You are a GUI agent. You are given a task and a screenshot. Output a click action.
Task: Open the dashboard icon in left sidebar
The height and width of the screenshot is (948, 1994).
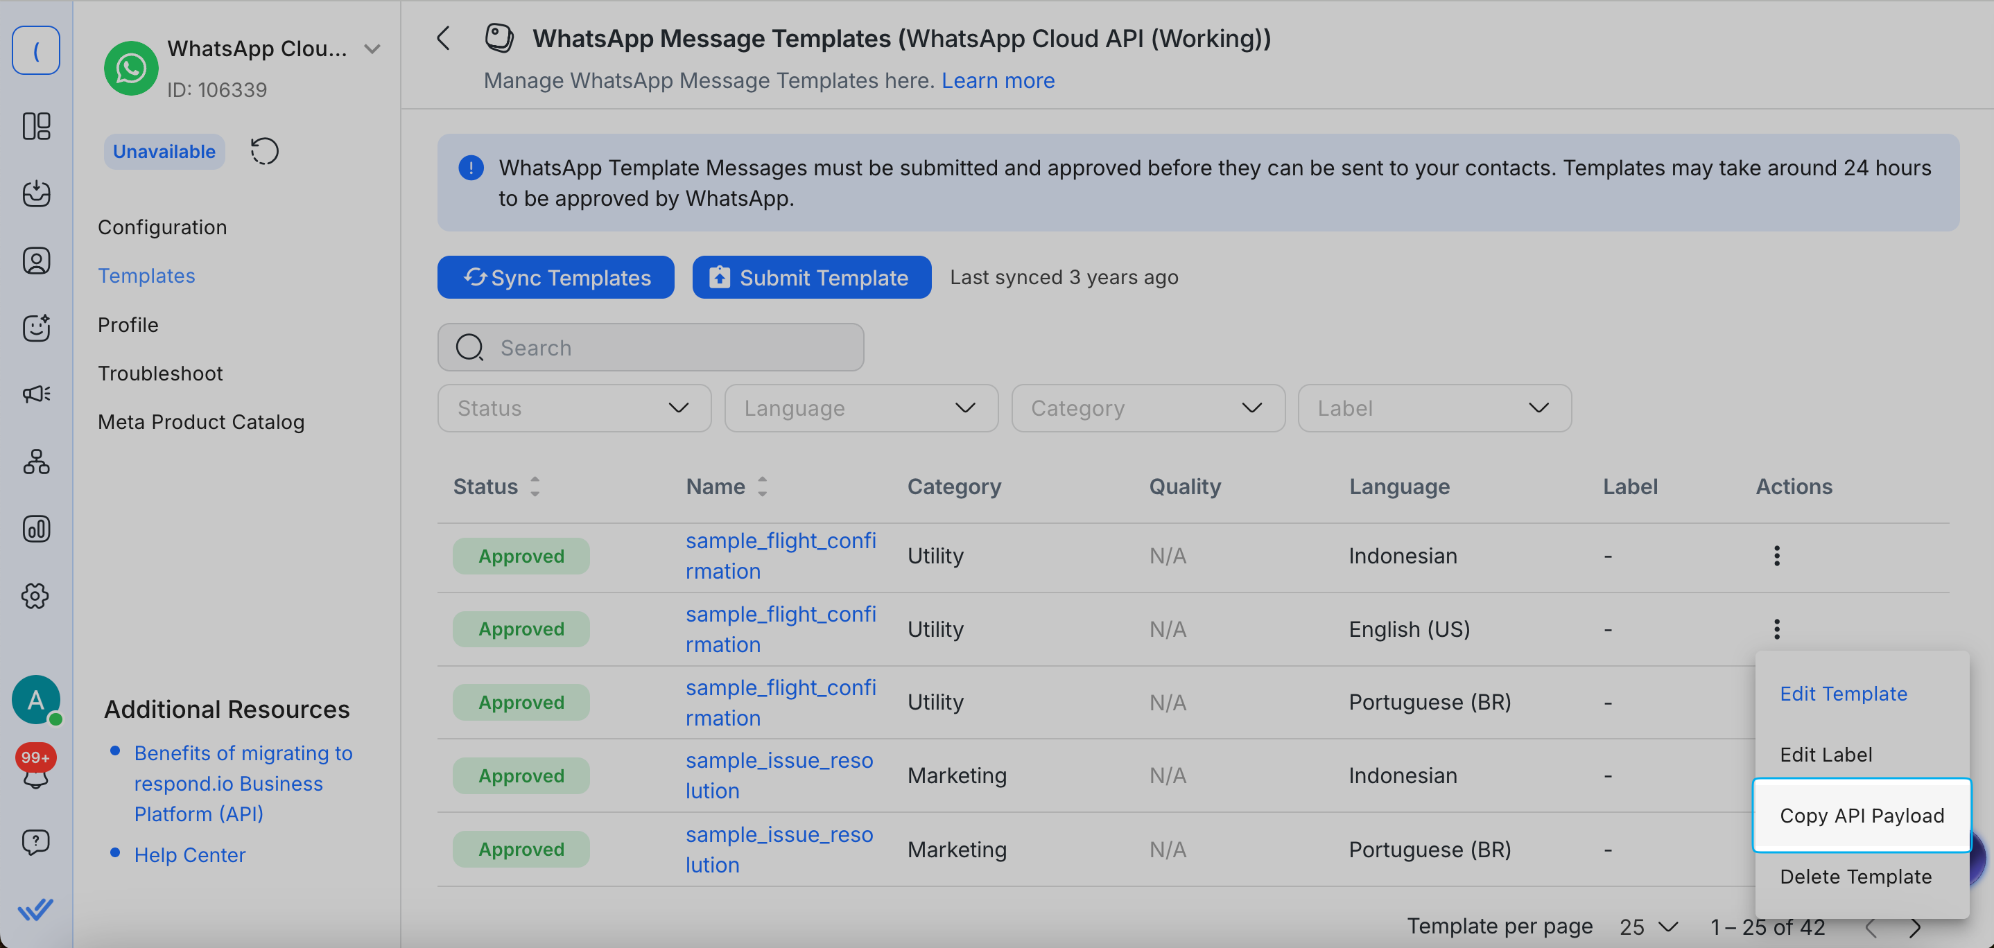coord(35,126)
